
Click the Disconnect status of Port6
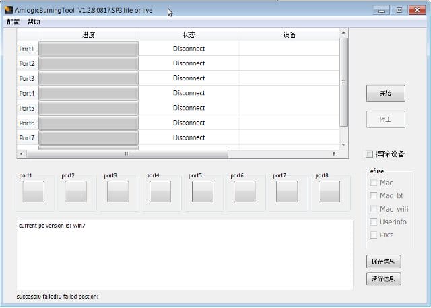pos(189,123)
